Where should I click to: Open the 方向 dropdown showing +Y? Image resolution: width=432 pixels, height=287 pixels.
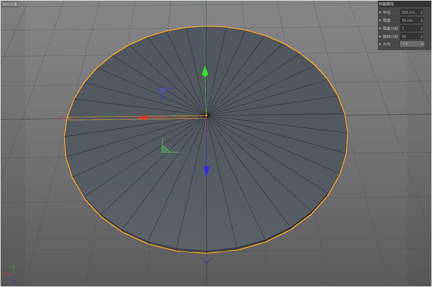coord(413,44)
